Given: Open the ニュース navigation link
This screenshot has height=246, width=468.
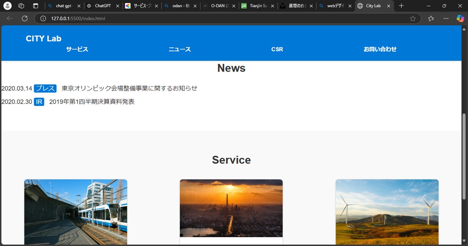Looking at the screenshot, I should coord(180,49).
